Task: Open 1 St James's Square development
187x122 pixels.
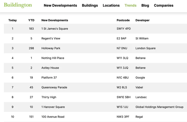Action: pos(55,29)
